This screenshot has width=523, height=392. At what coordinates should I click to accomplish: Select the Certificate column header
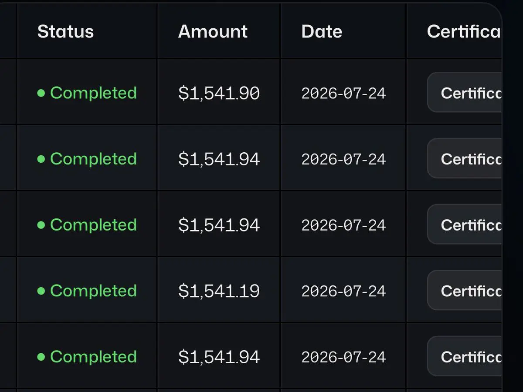(x=464, y=32)
